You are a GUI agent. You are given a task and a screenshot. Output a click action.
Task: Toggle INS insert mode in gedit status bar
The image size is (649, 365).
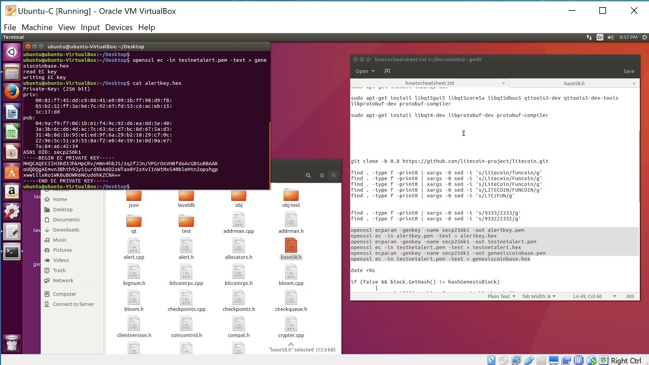pyautogui.click(x=630, y=296)
